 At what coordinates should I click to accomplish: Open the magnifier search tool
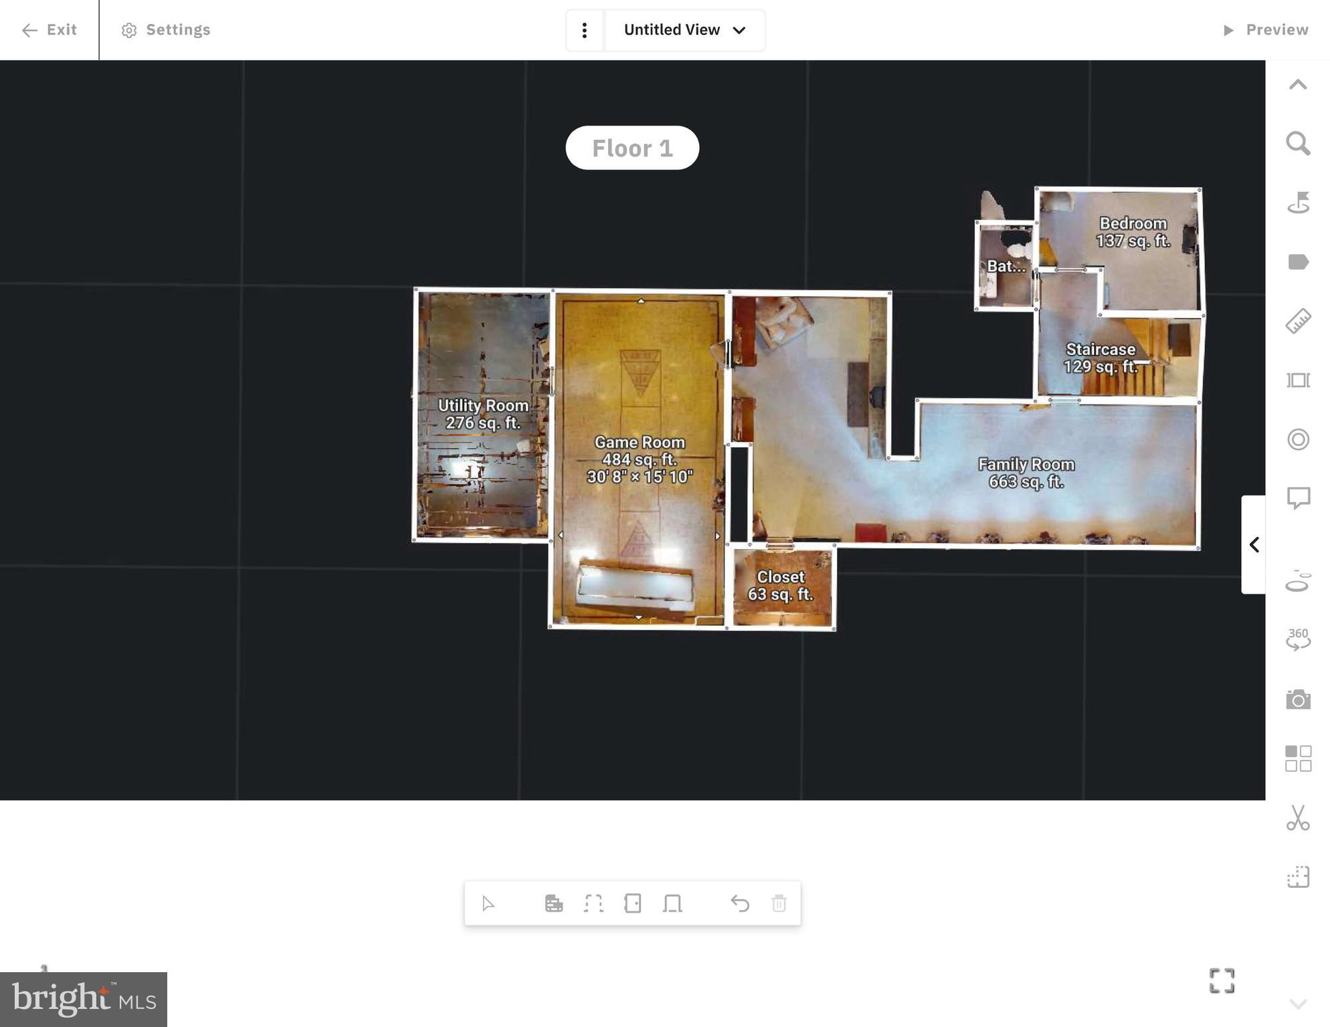coord(1298,144)
